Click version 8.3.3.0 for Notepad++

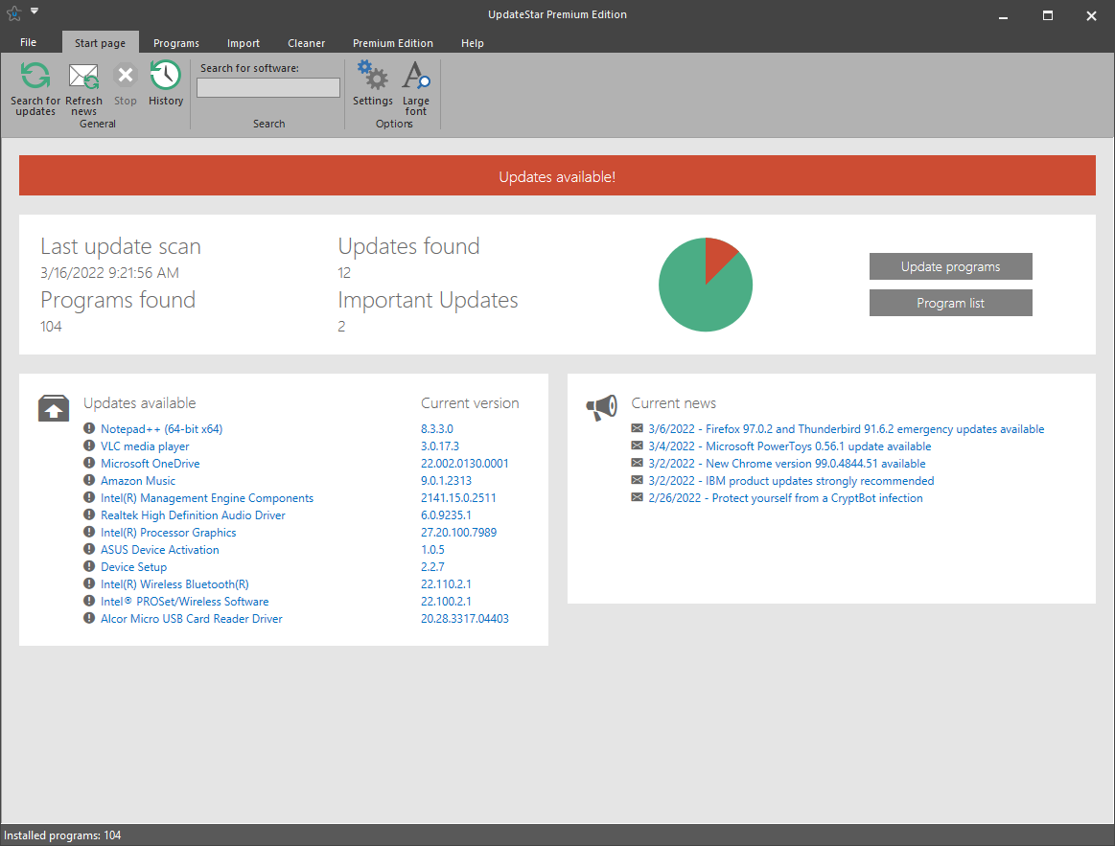[436, 428]
